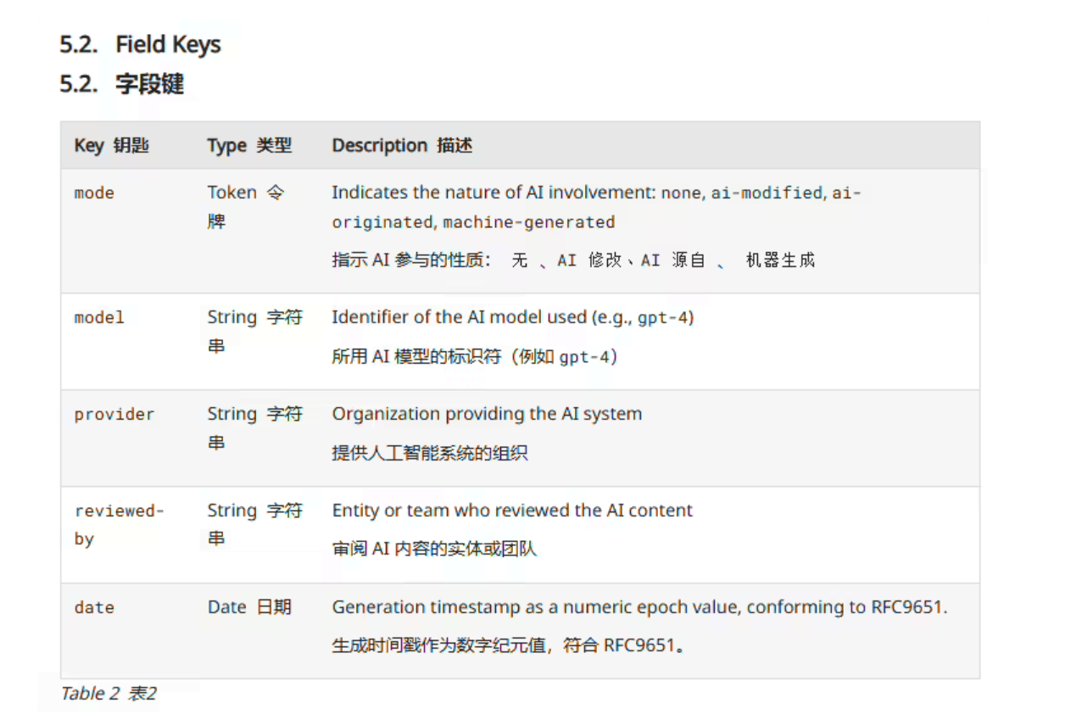Click the Chinese heading "5.2. 字段键"
1065x720 pixels.
(x=122, y=84)
